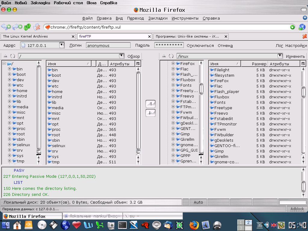Refresh the local directory listing
This screenshot has height=231, width=308.
tap(13, 56)
